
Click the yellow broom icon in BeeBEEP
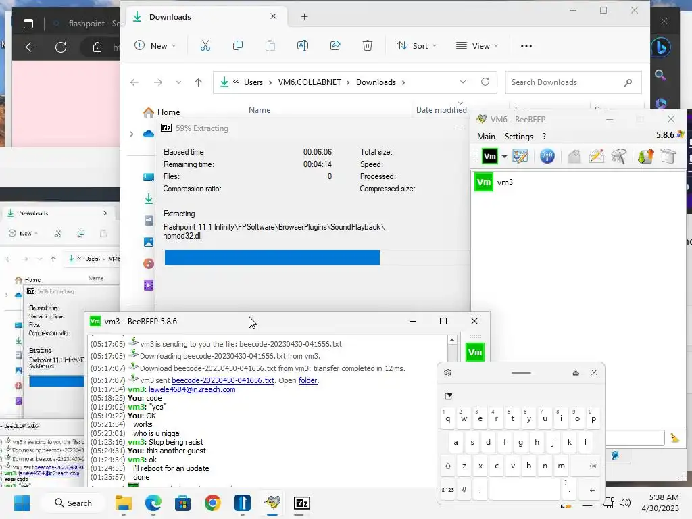coord(675,438)
